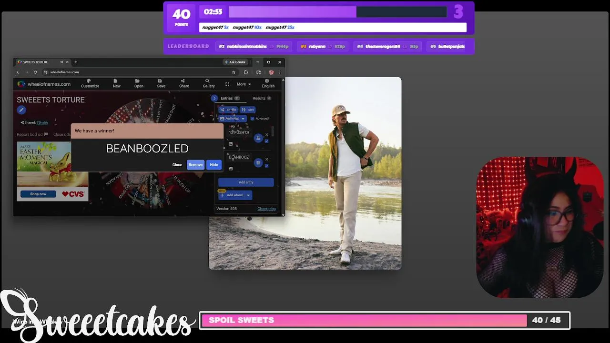Open browser extensions puzzle icon
The image size is (610, 343).
coord(246,72)
